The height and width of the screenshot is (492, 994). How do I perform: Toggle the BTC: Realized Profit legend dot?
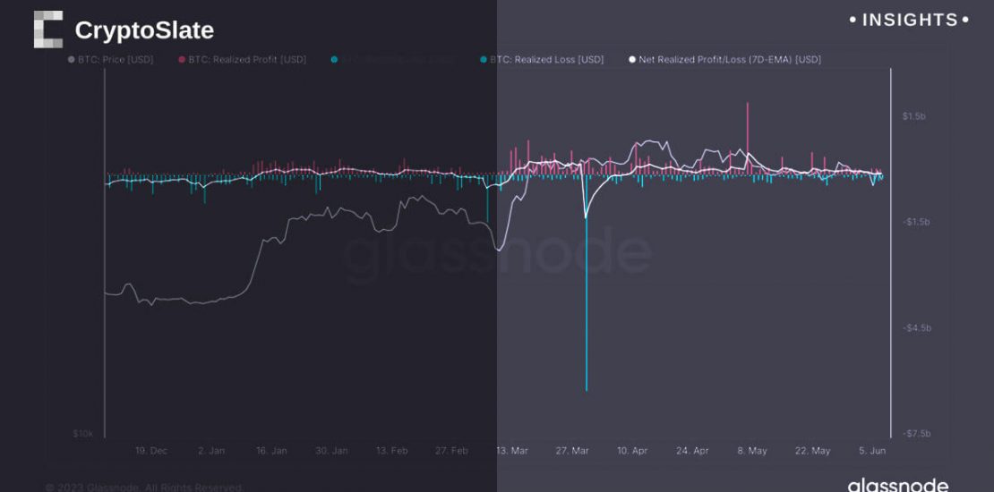181,60
